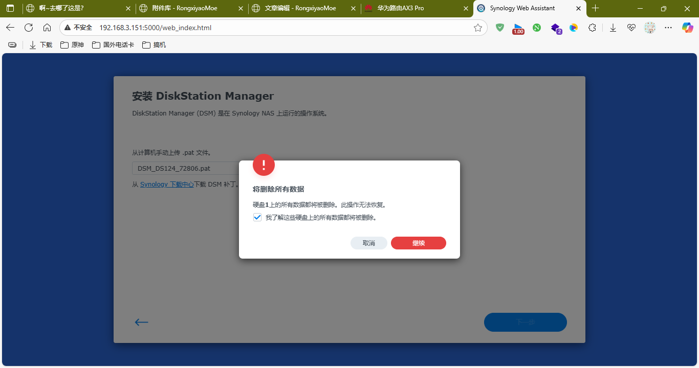The image size is (699, 368).
Task: Close the 啊~去哪了这是? tab
Action: (x=128, y=8)
